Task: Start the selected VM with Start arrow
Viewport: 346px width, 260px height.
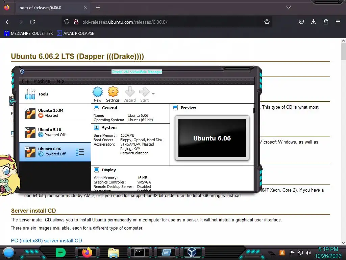Action: 144,94
